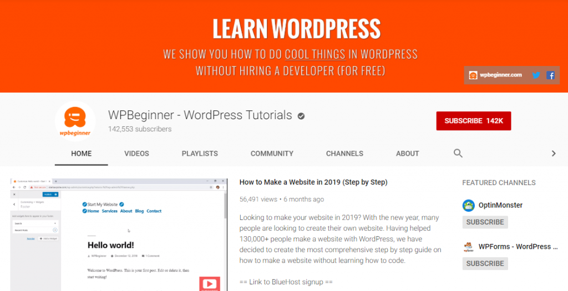The height and width of the screenshot is (291, 568).
Task: Search the channel with magnifier icon
Action: (458, 153)
